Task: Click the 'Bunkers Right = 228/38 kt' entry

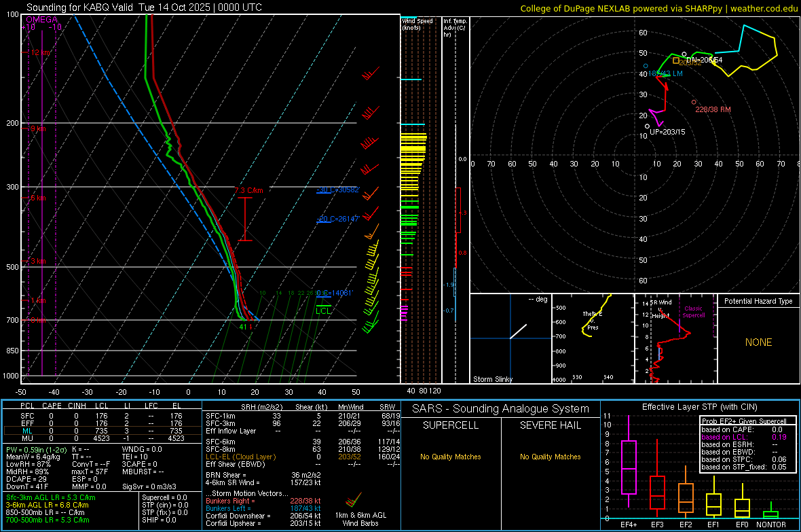Action: [263, 501]
